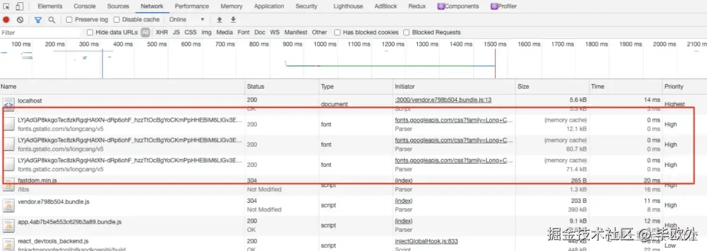Open the injectGlobalHook.js:833 initiator link
The height and width of the screenshot is (251, 707).
427,241
